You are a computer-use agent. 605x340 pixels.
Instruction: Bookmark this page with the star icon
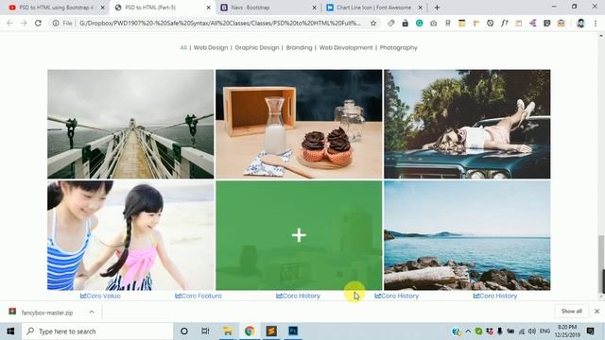coord(373,23)
